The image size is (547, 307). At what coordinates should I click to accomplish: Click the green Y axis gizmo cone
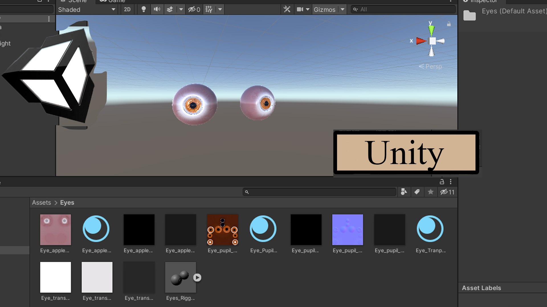431,30
